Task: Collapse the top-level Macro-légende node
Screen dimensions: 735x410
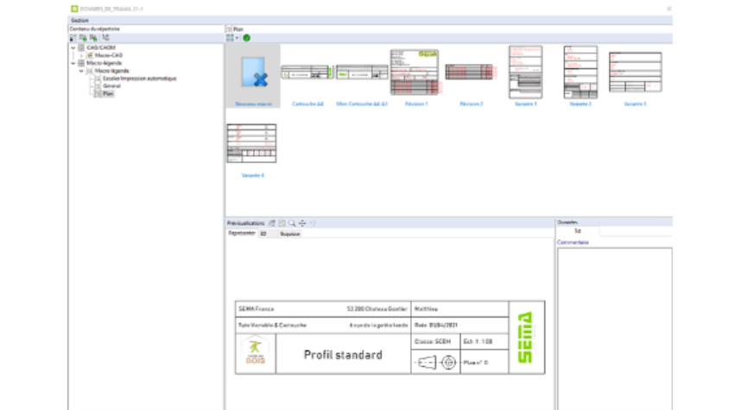Action: 73,63
